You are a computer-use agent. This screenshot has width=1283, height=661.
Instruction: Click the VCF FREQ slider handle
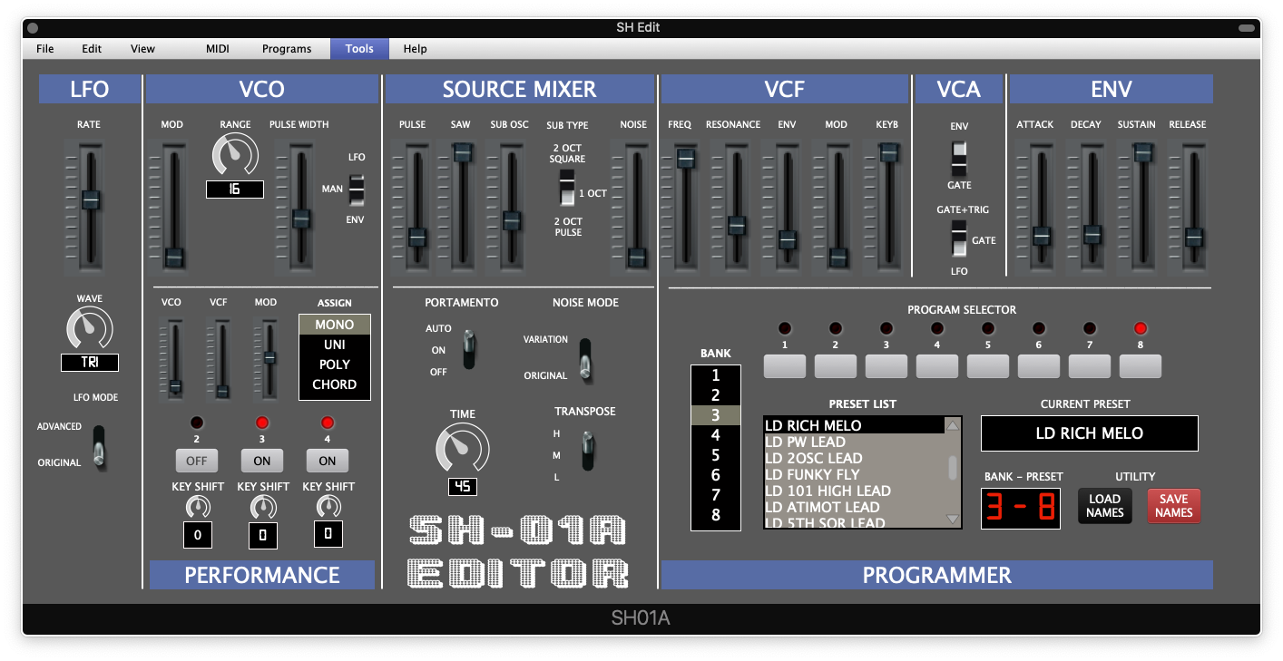(685, 159)
